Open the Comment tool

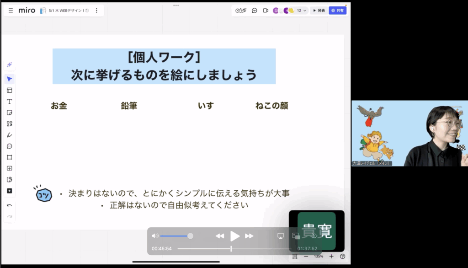click(9, 146)
